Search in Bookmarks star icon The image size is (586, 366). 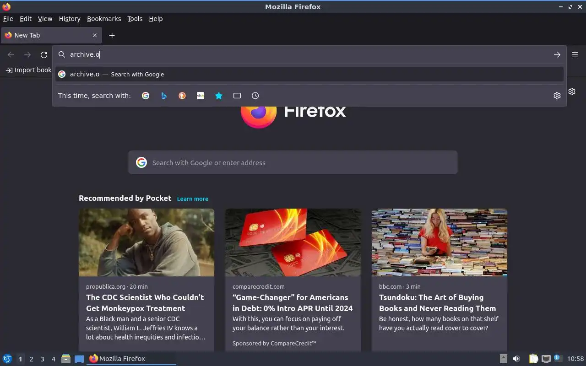coord(219,96)
